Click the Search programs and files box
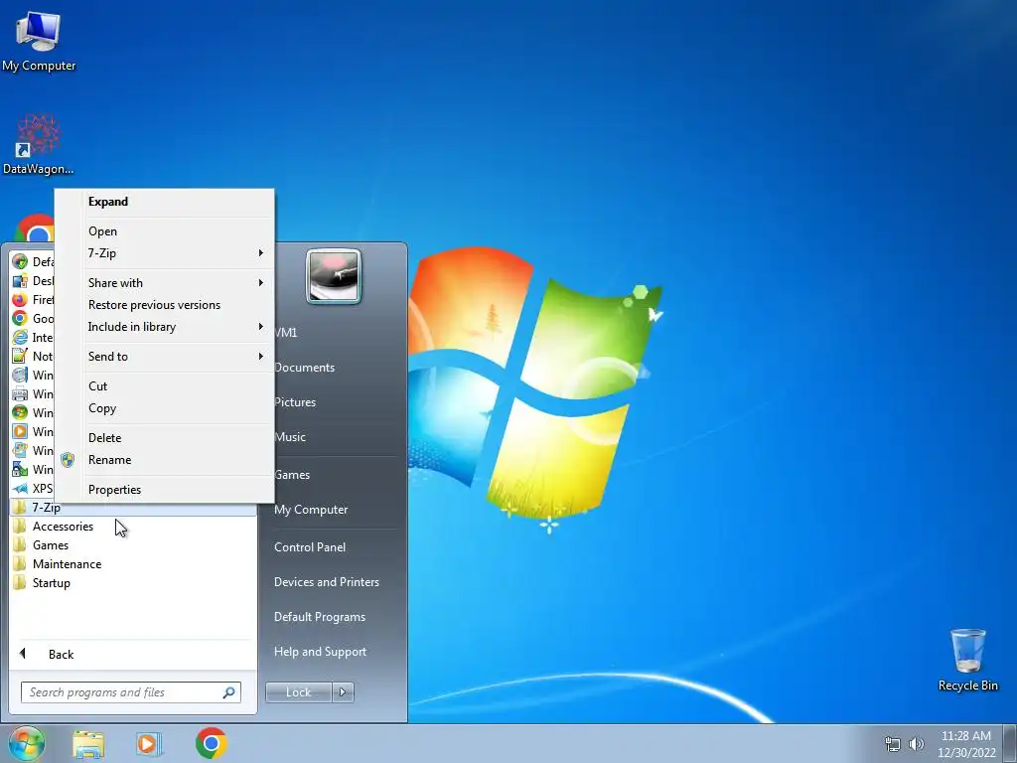 pos(130,692)
